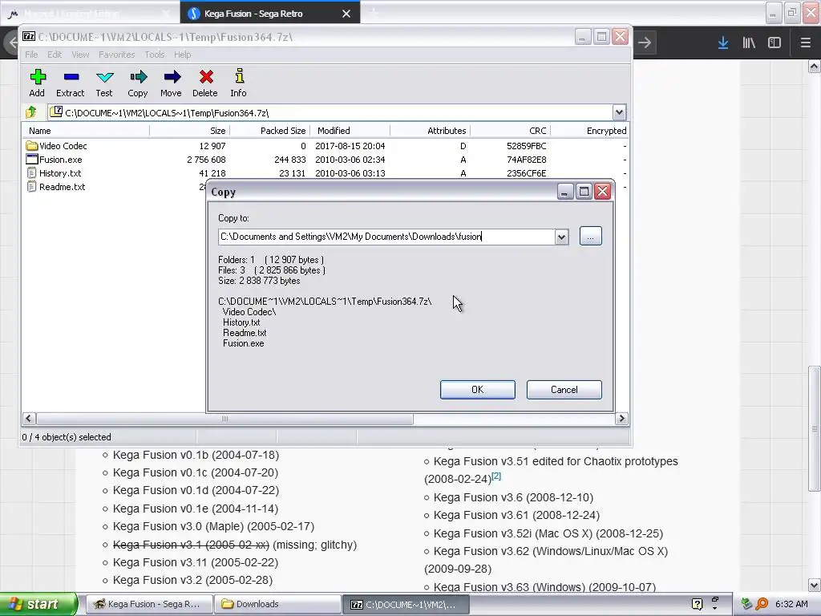Click History.txt size 41 218

pos(212,173)
